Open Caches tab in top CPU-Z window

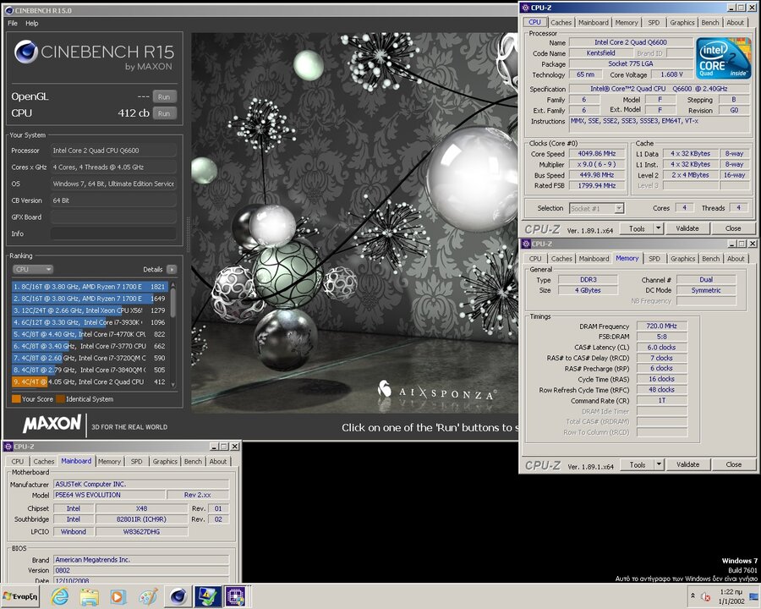pyautogui.click(x=561, y=22)
